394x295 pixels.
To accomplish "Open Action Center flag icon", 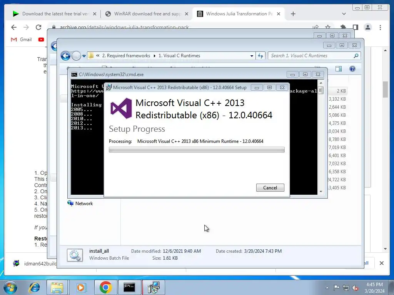I will [336, 288].
